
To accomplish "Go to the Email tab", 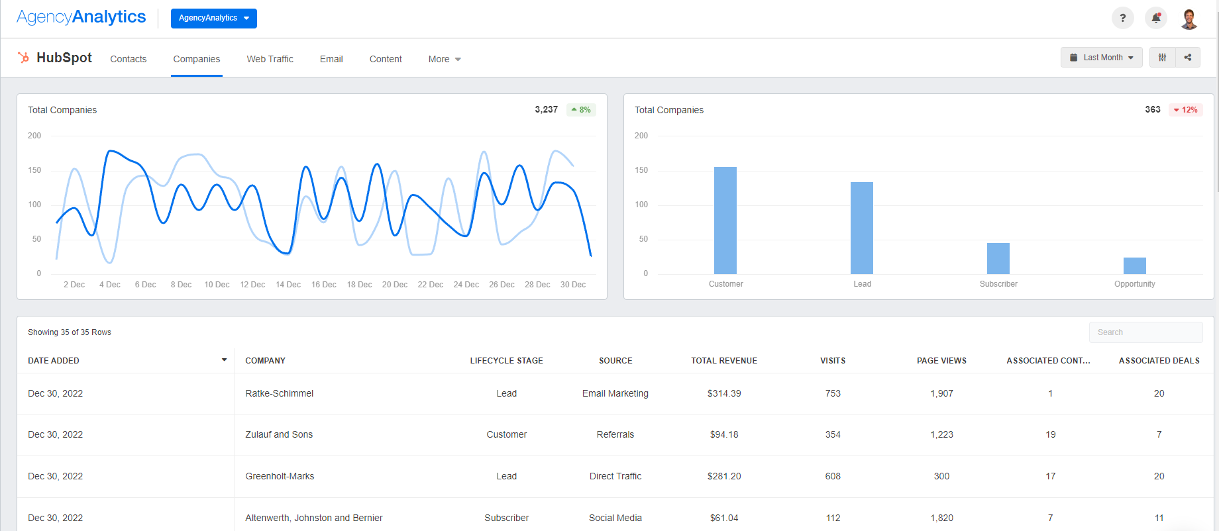I will point(331,59).
